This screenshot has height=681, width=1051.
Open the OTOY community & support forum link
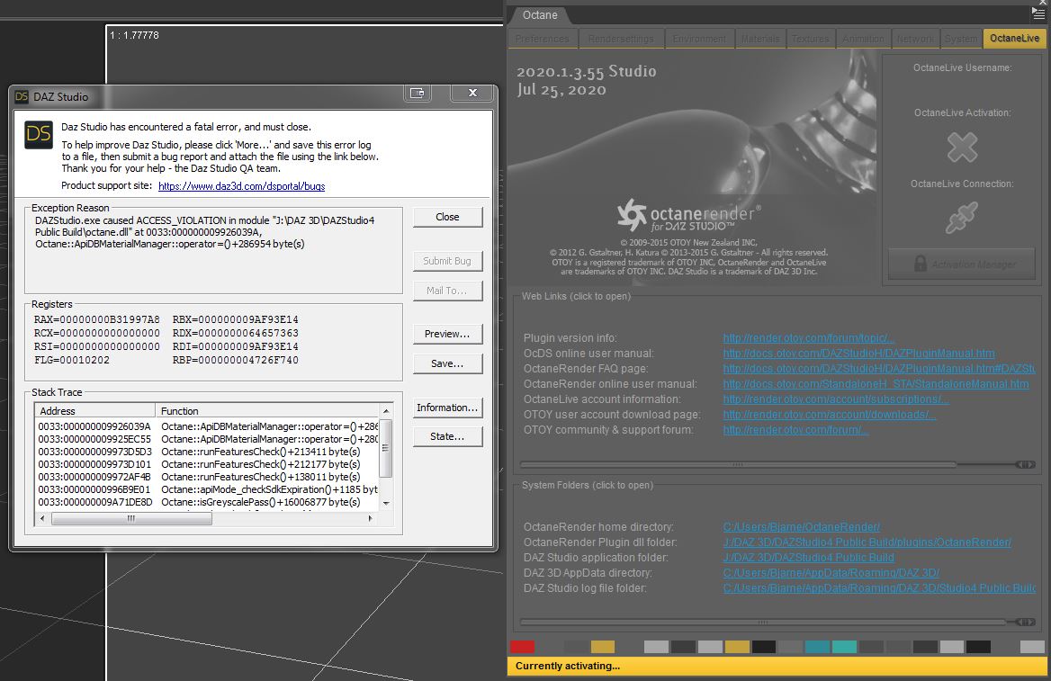coord(795,430)
